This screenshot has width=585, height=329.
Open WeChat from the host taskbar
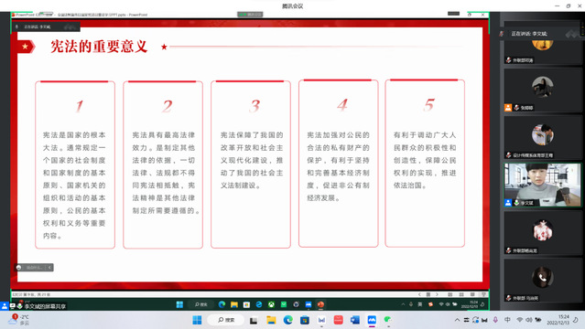(x=388, y=320)
